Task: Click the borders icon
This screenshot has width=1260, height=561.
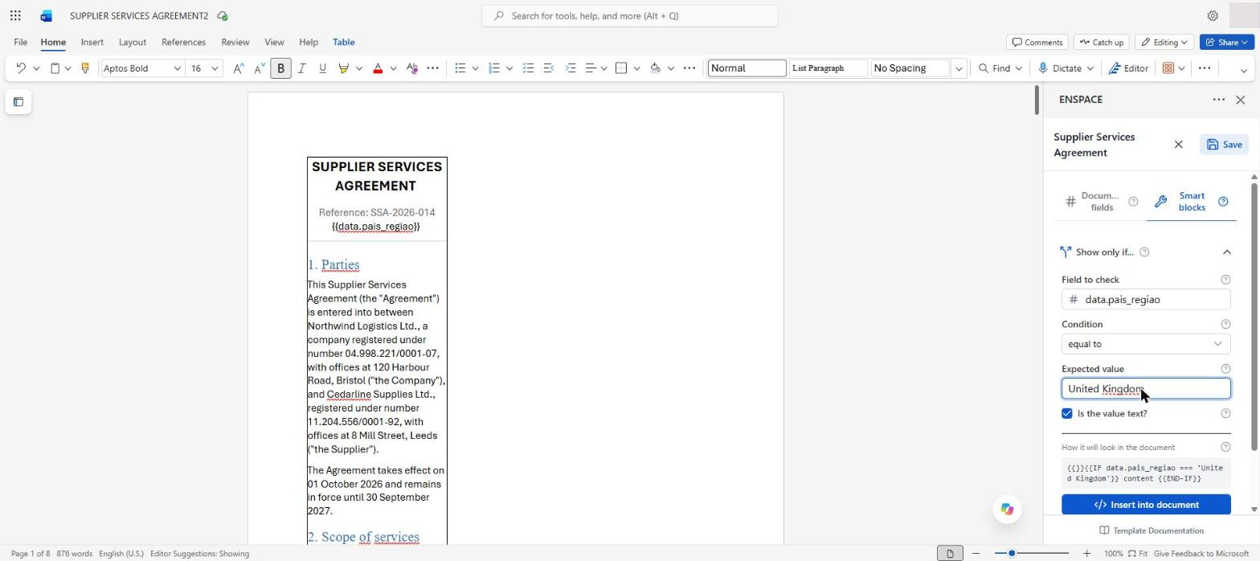Action: pyautogui.click(x=621, y=68)
